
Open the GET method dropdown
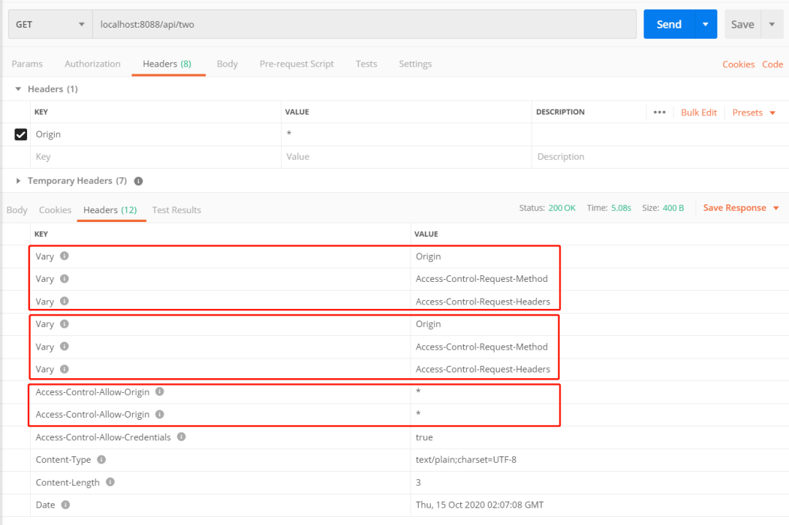pos(50,24)
